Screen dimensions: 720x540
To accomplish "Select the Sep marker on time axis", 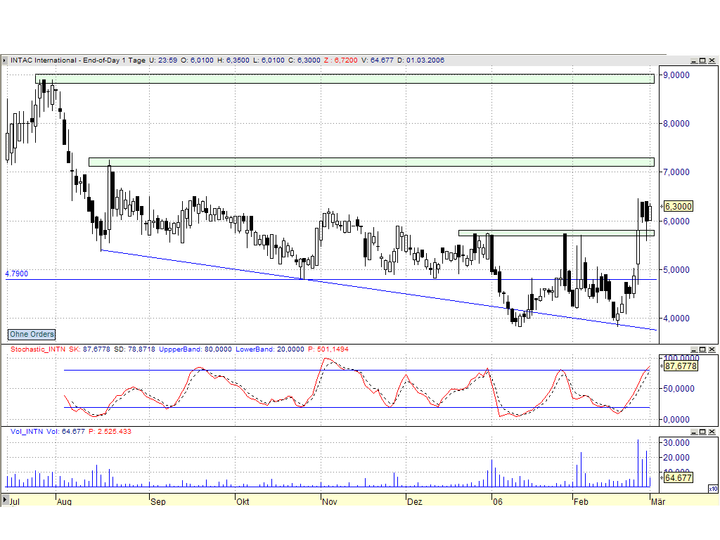I will coord(158,501).
